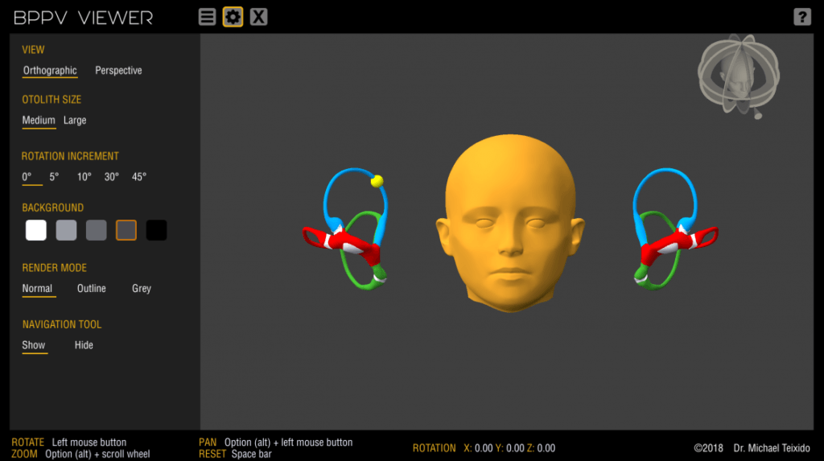Set rotation increment to 45°
The image size is (824, 461).
[139, 177]
